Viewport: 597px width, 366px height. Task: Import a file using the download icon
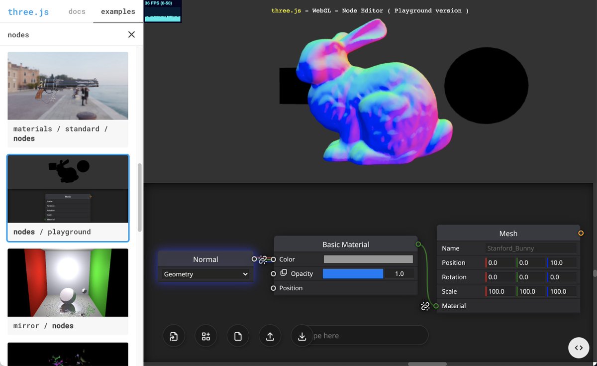pyautogui.click(x=302, y=336)
